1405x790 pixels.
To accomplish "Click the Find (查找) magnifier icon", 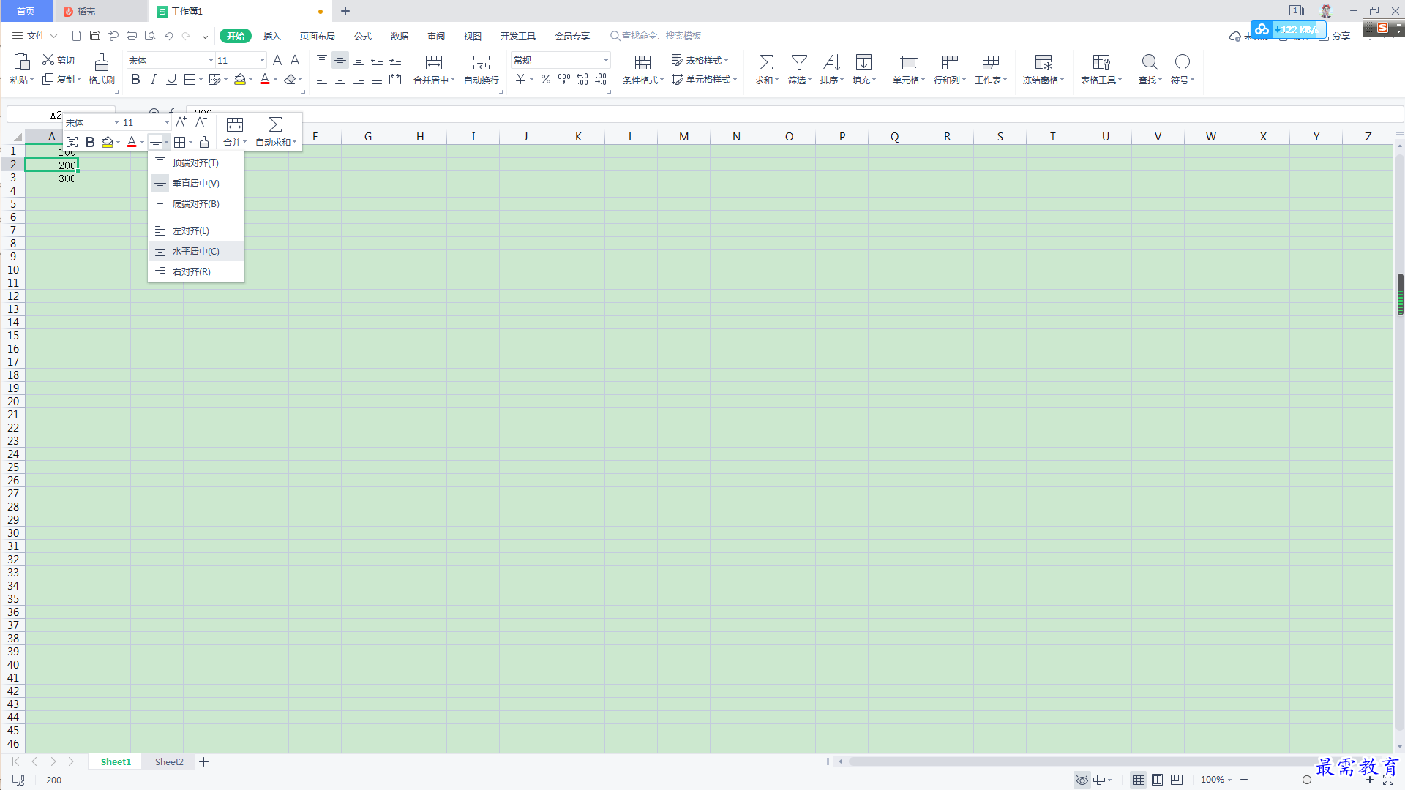I will click(x=1150, y=62).
